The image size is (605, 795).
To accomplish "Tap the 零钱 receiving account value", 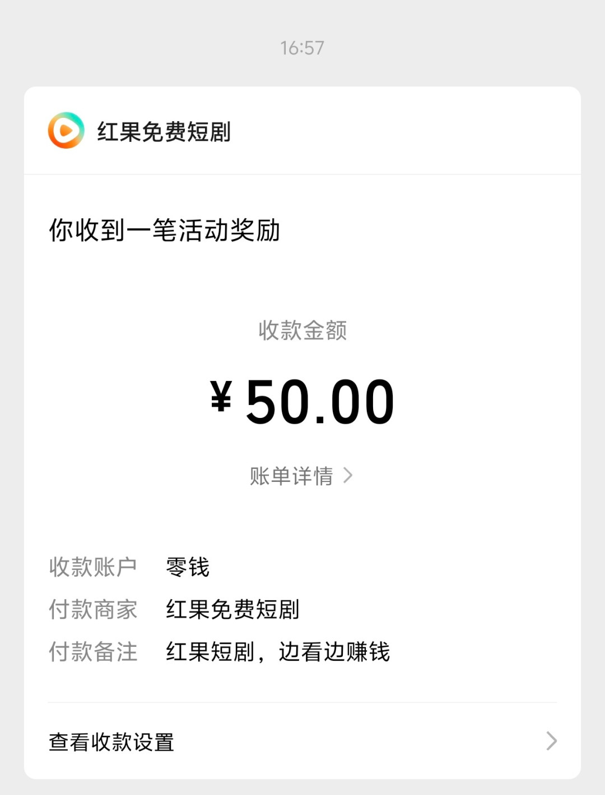I will [x=188, y=567].
